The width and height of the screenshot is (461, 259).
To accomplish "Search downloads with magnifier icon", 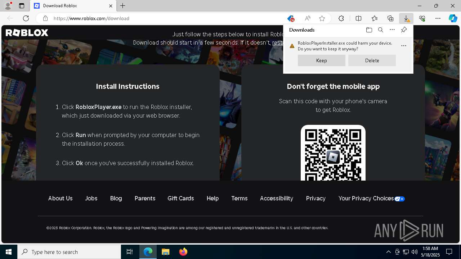I will 380,30.
